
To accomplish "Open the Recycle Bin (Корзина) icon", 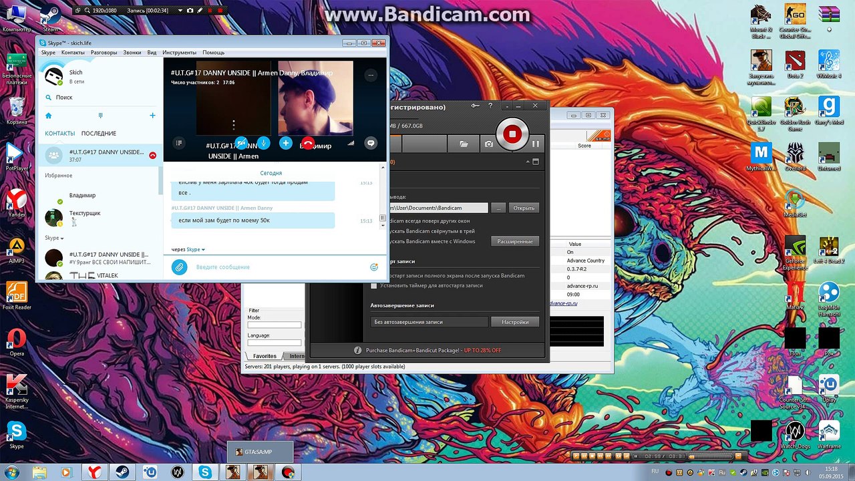I will pos(17,111).
